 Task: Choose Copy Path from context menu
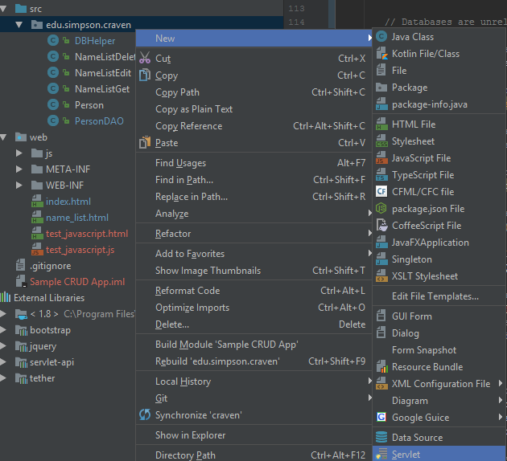click(253, 92)
